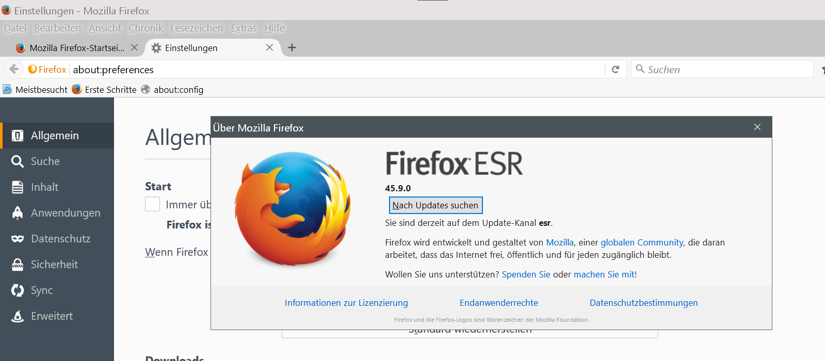This screenshot has height=361, width=825.
Task: Close the Über Mozilla Firefox dialog
Action: click(757, 127)
